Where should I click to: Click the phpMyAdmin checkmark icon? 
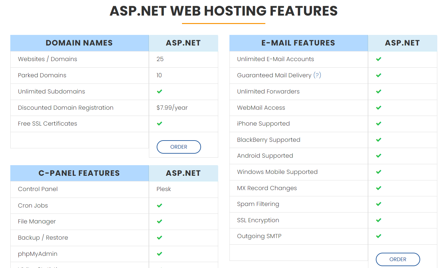click(x=160, y=254)
